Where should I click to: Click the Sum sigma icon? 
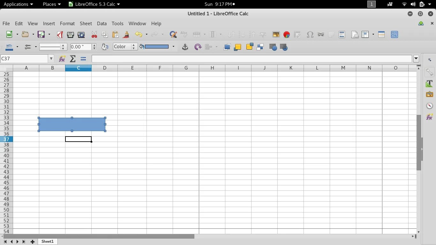[x=73, y=59]
